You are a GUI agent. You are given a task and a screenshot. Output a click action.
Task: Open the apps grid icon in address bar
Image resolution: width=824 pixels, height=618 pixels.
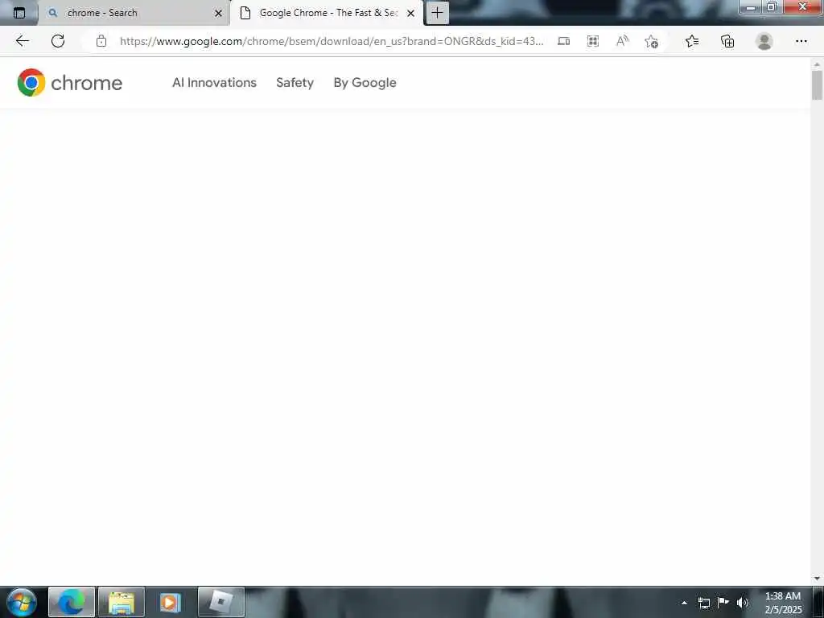(593, 41)
